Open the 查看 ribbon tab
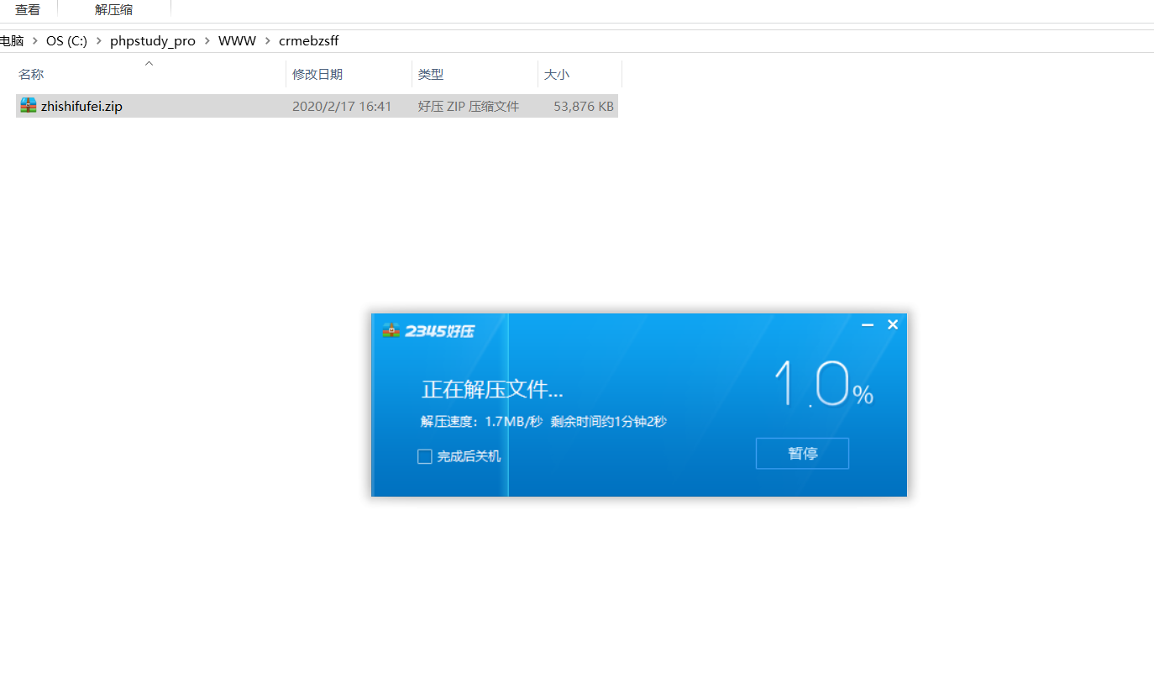Viewport: 1154px width, 684px height. click(x=28, y=10)
